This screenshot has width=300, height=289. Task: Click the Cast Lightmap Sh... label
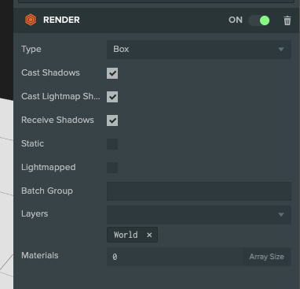pos(60,97)
